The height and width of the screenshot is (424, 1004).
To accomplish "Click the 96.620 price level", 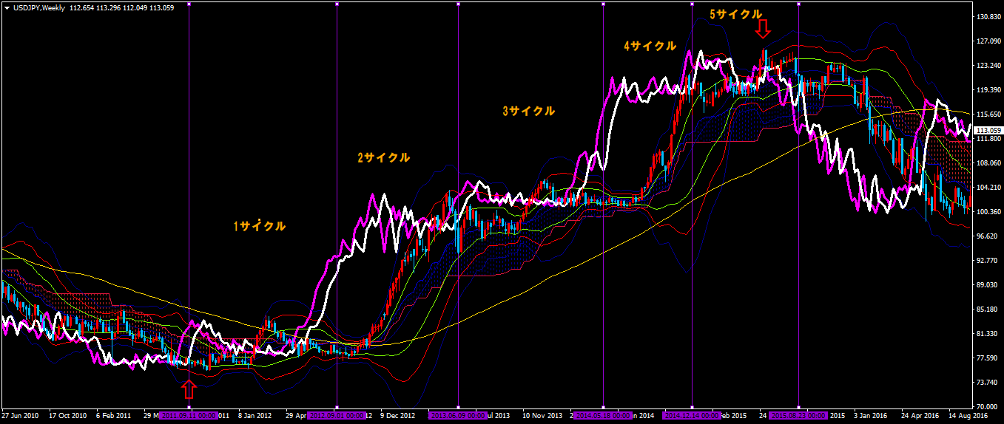I will (x=987, y=236).
